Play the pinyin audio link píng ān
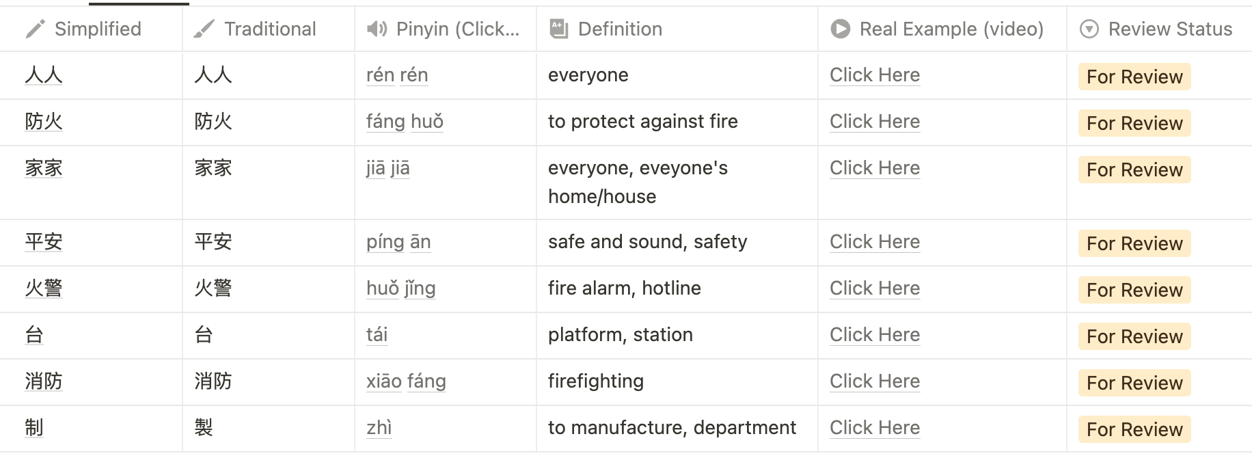This screenshot has height=458, width=1252. coord(398,242)
